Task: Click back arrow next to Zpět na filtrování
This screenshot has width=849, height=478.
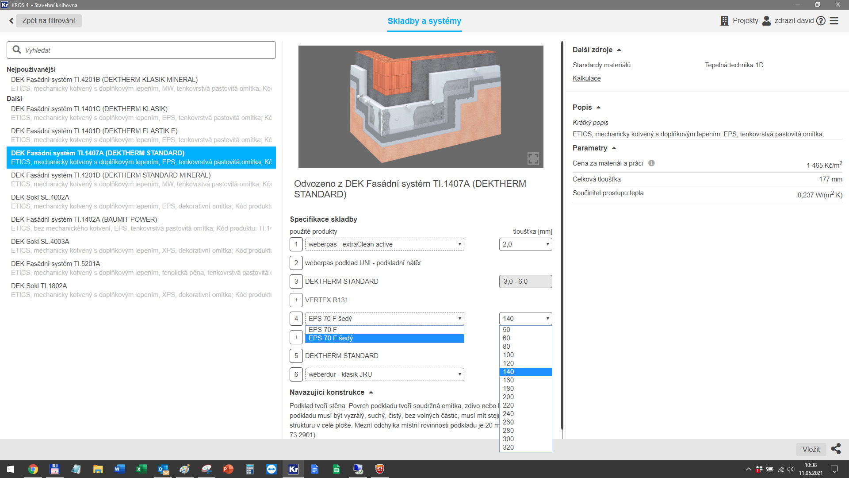Action: [11, 21]
